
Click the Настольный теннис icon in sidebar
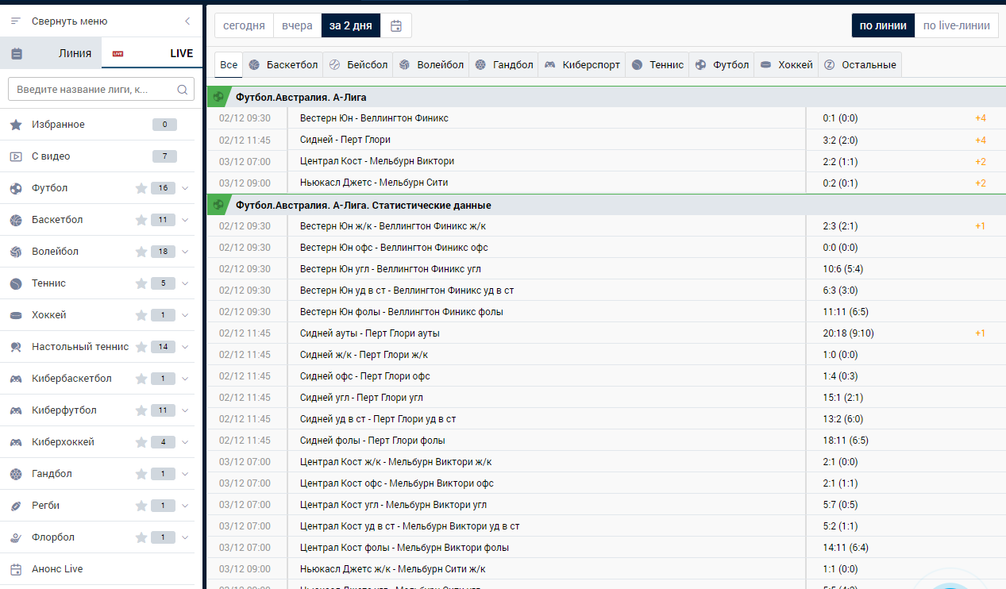coord(16,347)
